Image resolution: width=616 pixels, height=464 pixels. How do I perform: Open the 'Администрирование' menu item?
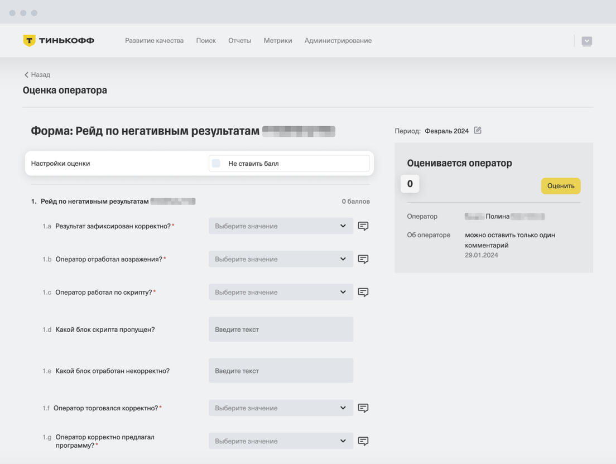point(338,41)
